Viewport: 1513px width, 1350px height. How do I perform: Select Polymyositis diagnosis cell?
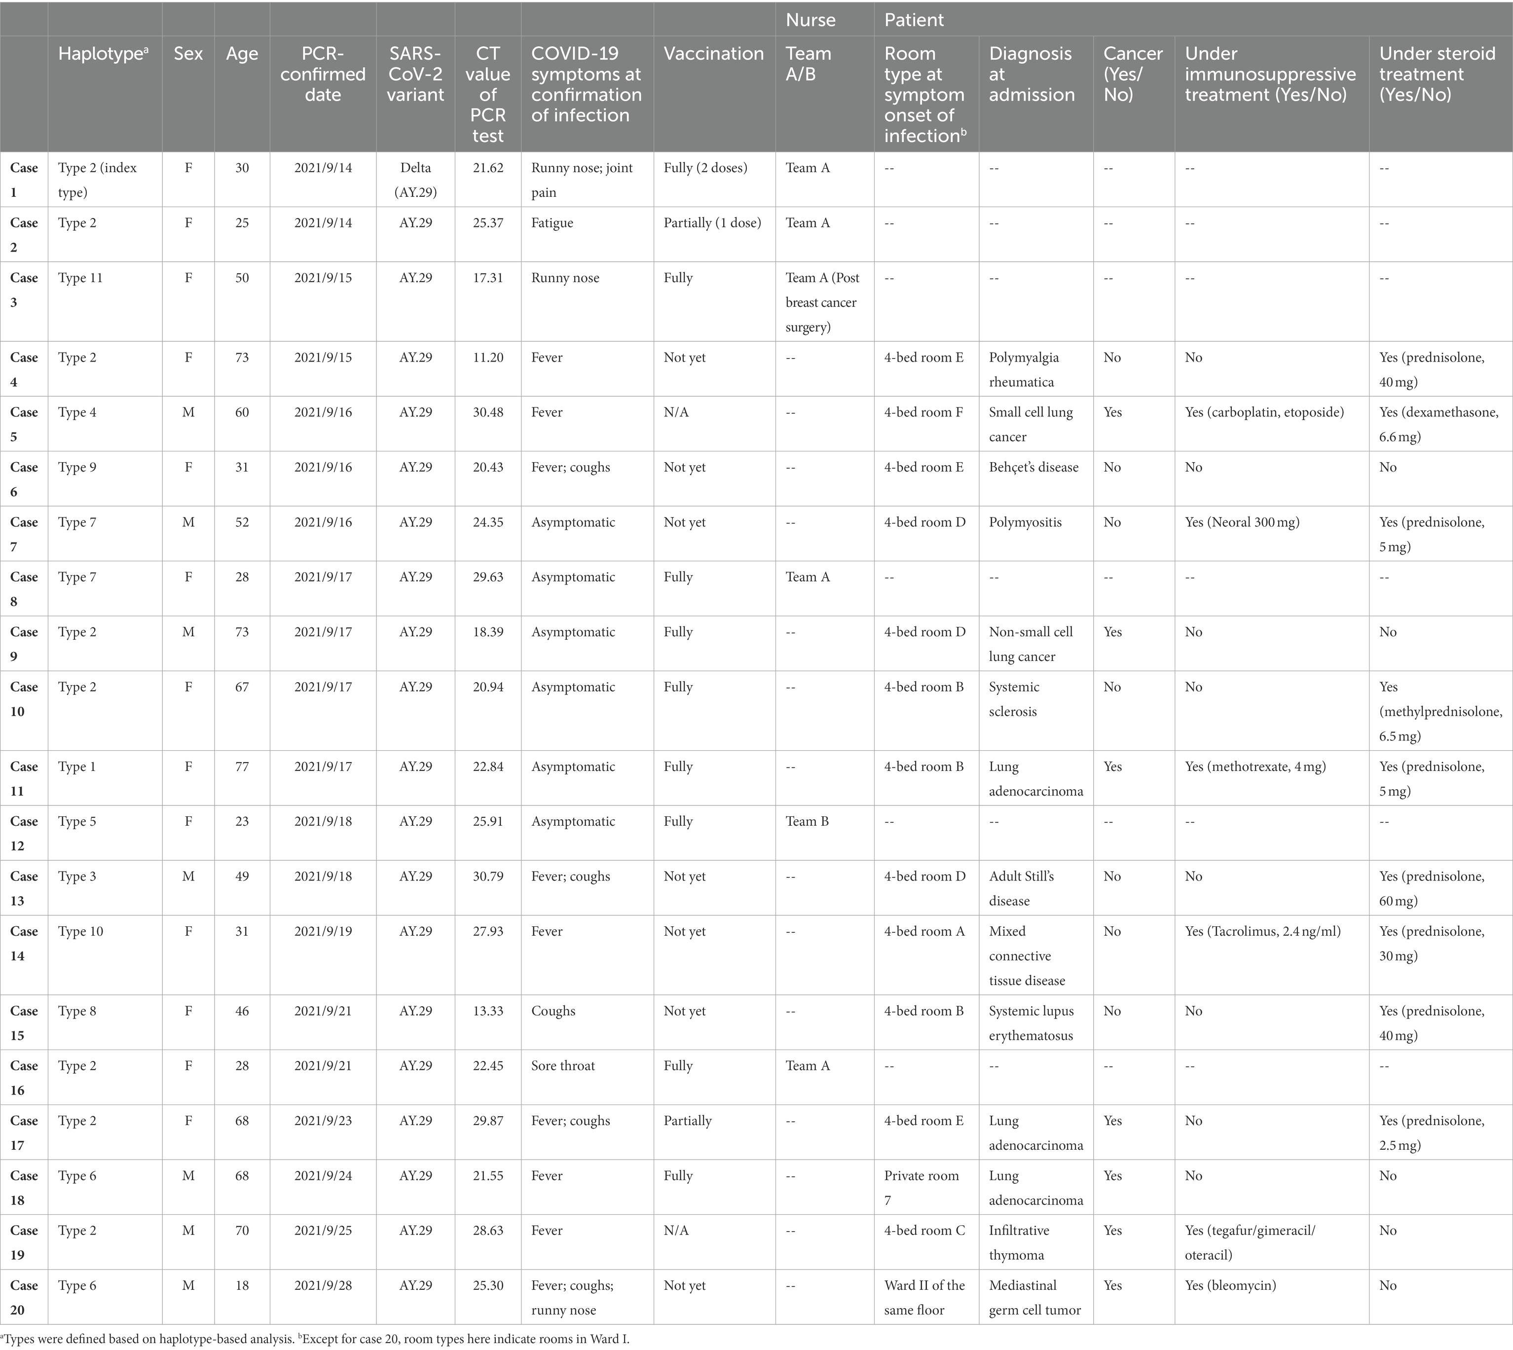[1025, 522]
